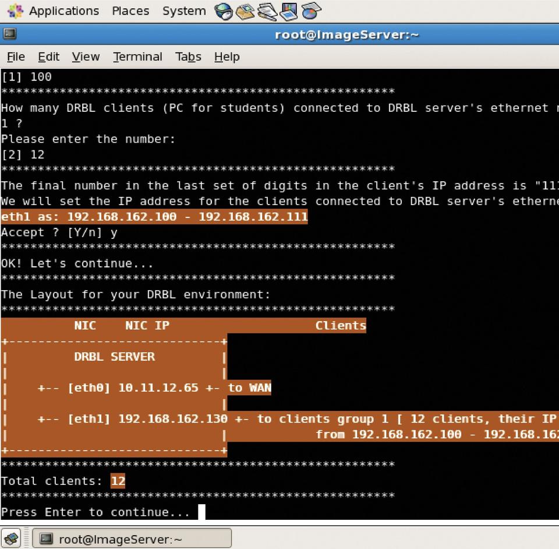
Task: Click the '[2] 12' input line
Action: 23,154
